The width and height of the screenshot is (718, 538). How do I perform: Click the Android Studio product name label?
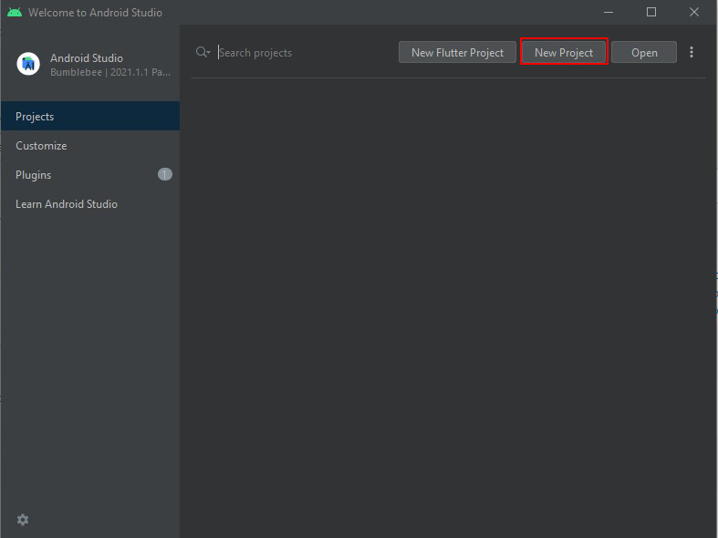coord(87,58)
